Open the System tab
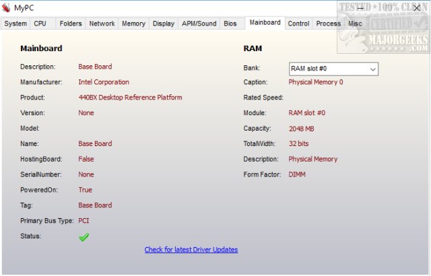Screen dimensions: 431x276 [x=15, y=24]
